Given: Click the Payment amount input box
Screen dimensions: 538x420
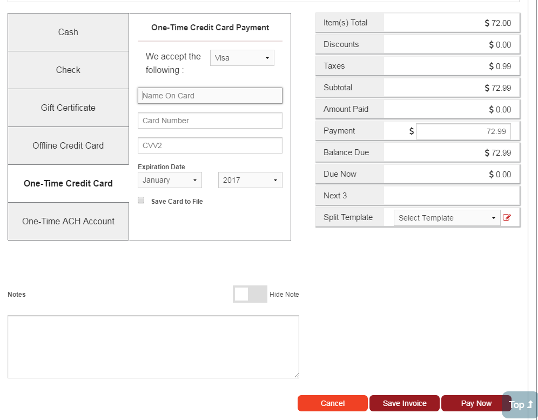Looking at the screenshot, I should click(x=463, y=131).
